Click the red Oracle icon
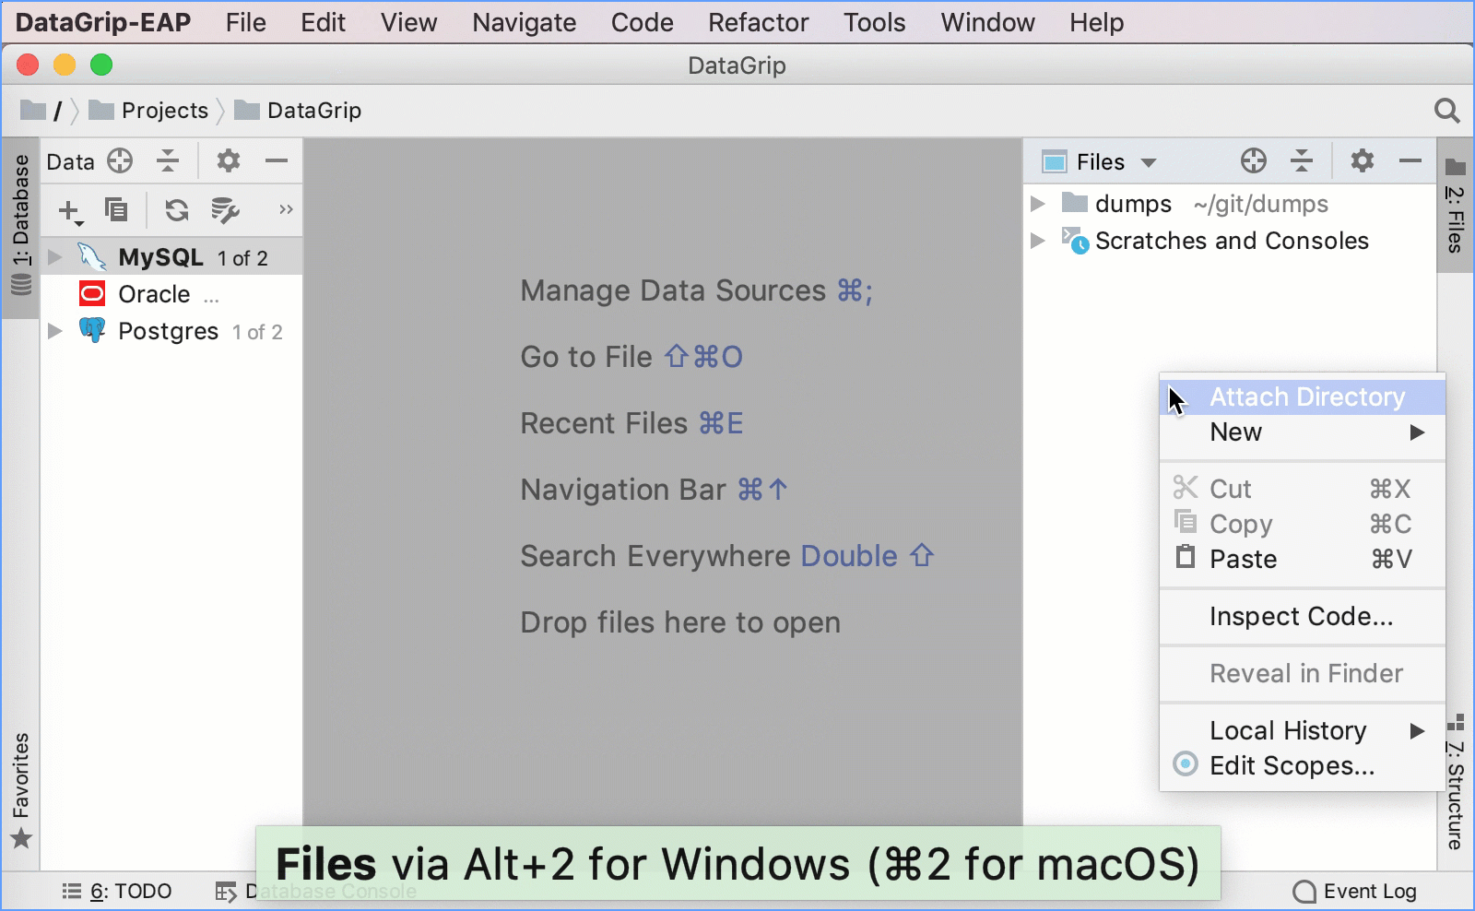Image resolution: width=1475 pixels, height=911 pixels. [92, 294]
